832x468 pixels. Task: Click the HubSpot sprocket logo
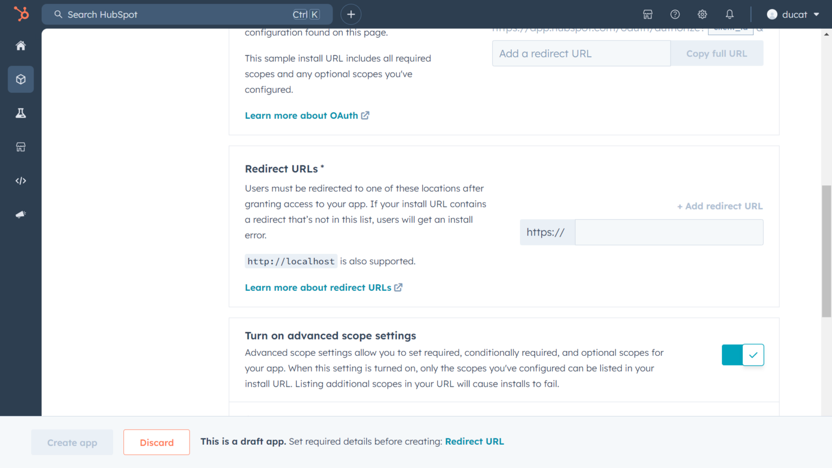point(21,14)
